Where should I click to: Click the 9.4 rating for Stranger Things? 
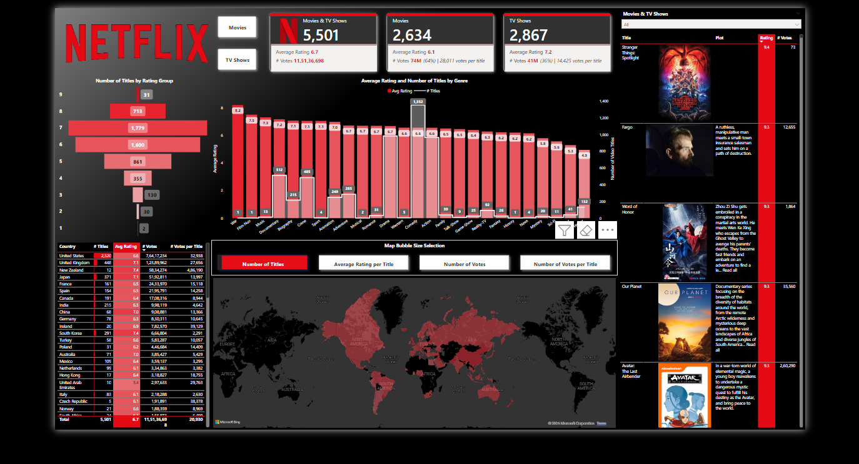[766, 47]
